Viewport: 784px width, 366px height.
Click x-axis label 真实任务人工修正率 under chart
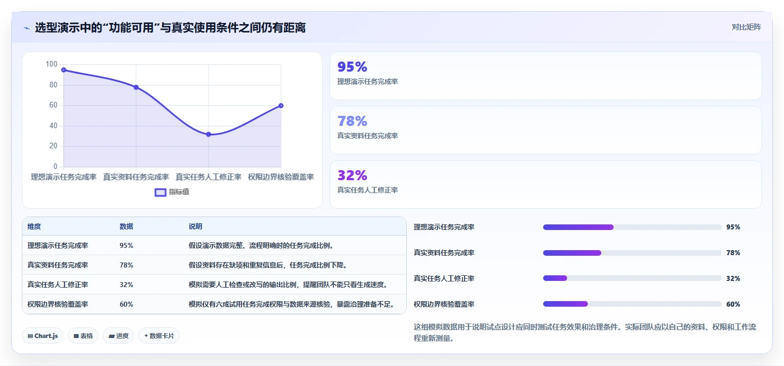pyautogui.click(x=208, y=177)
